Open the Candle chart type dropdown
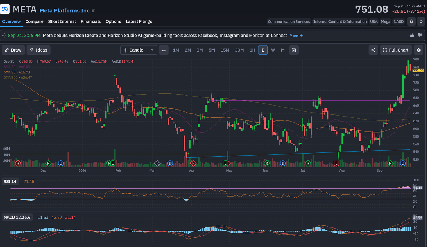The image size is (427, 247). pos(139,50)
